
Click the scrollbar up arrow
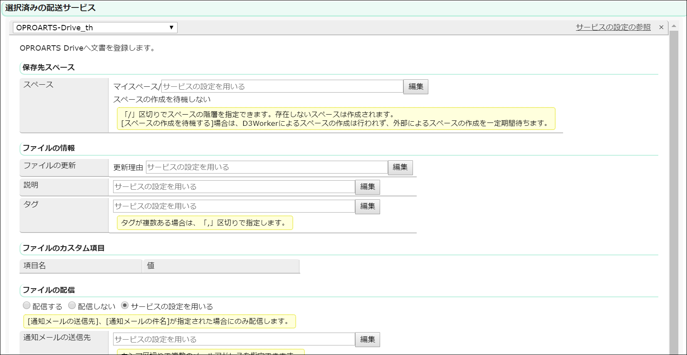pos(674,26)
